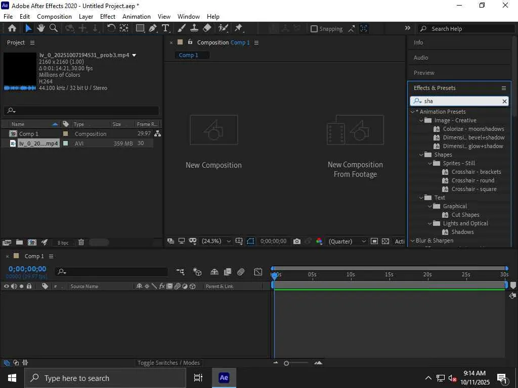Toggle the composition viewer lock icon

click(190, 42)
